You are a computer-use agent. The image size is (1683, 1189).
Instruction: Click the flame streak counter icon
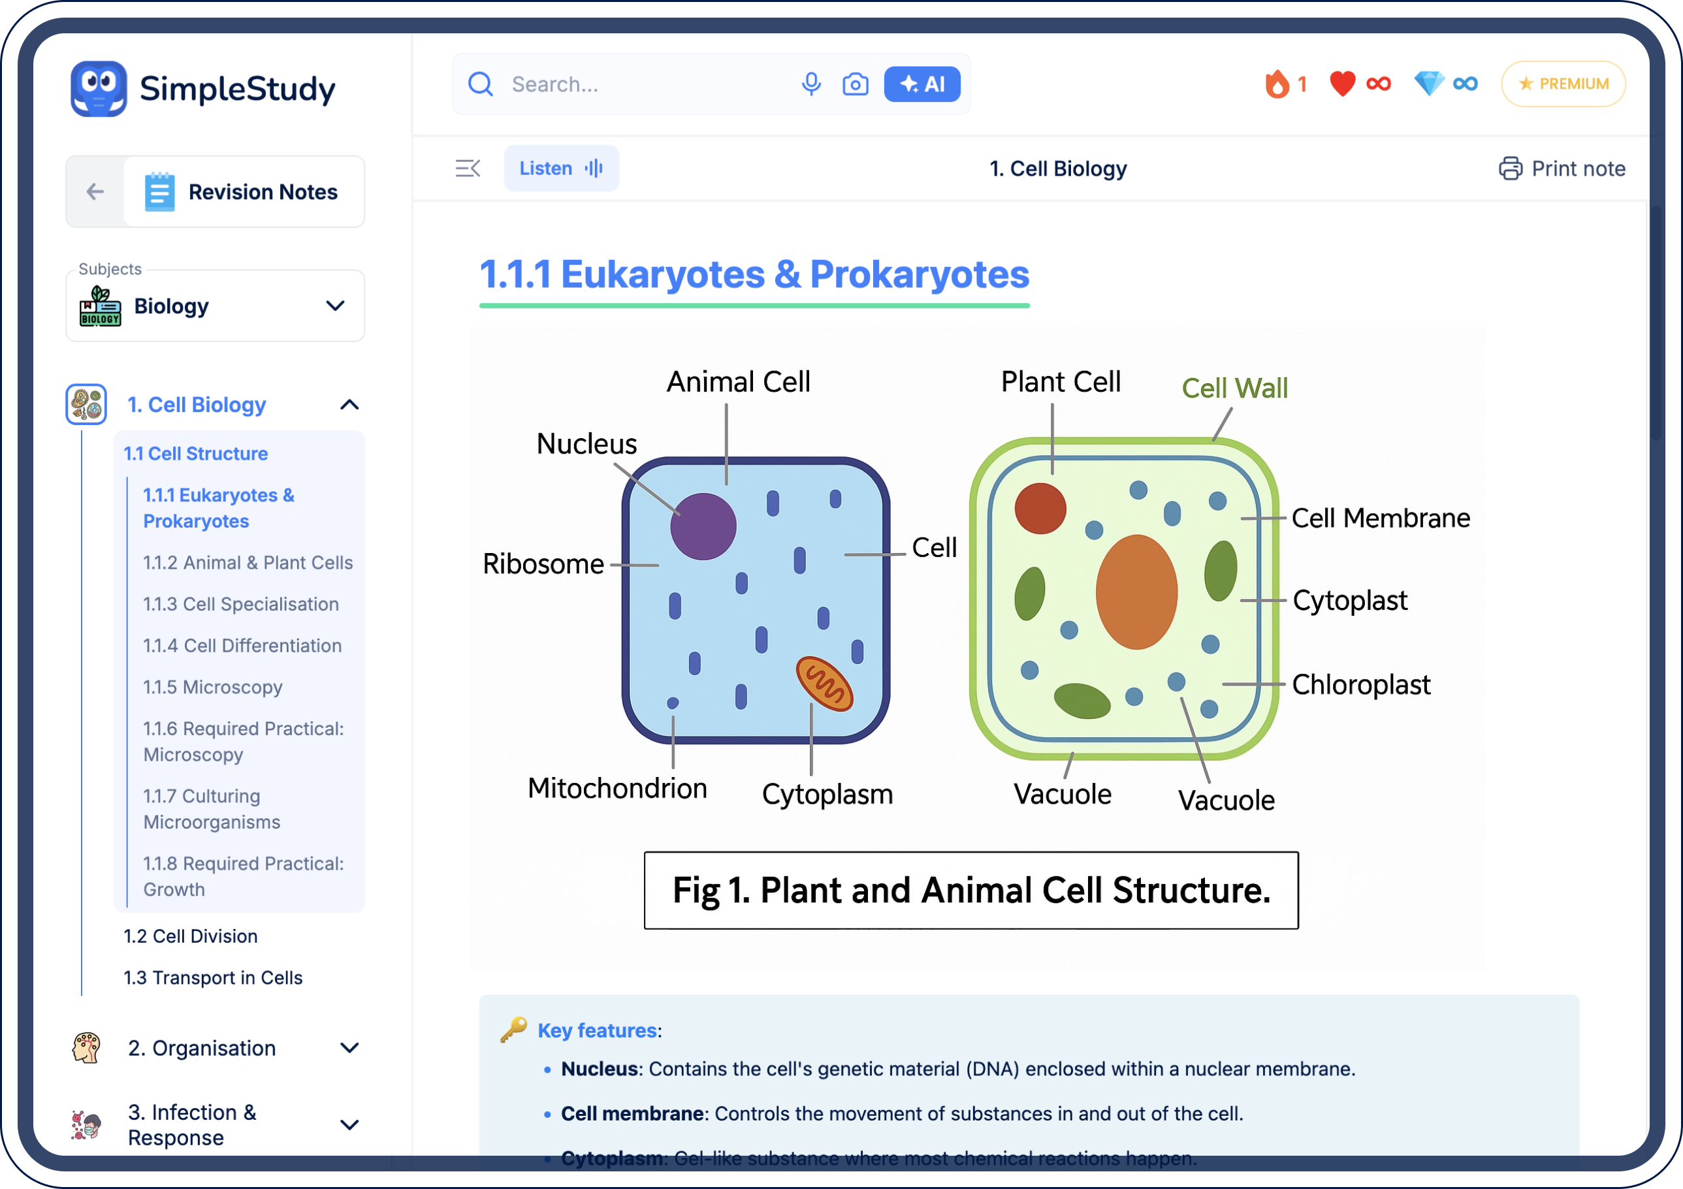[x=1277, y=84]
